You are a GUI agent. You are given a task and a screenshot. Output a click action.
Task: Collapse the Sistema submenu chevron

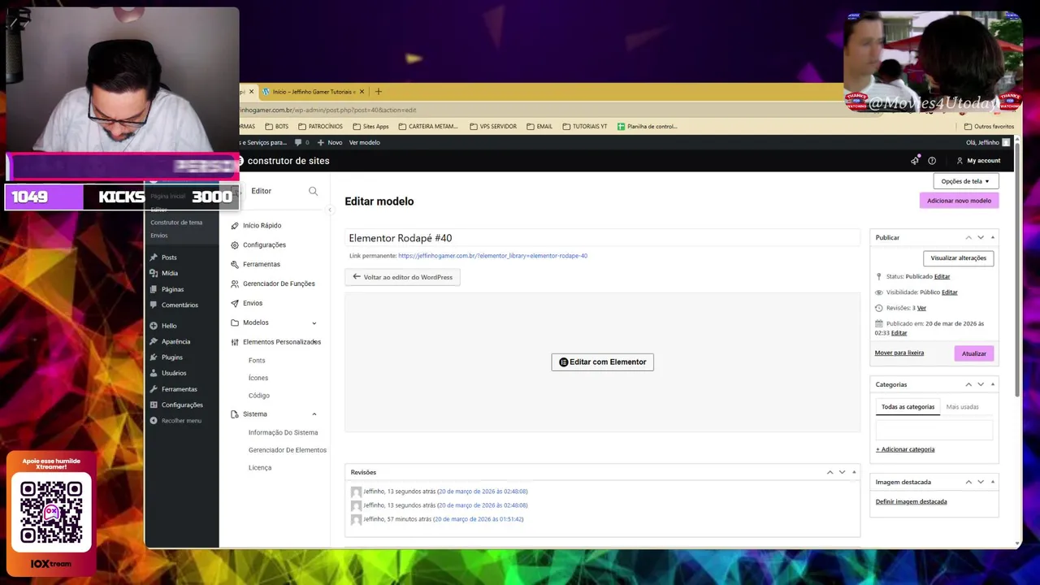point(314,414)
